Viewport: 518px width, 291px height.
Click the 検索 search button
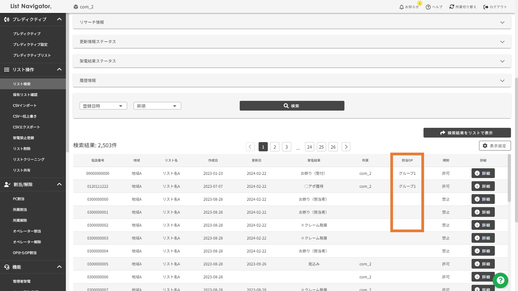click(x=292, y=106)
